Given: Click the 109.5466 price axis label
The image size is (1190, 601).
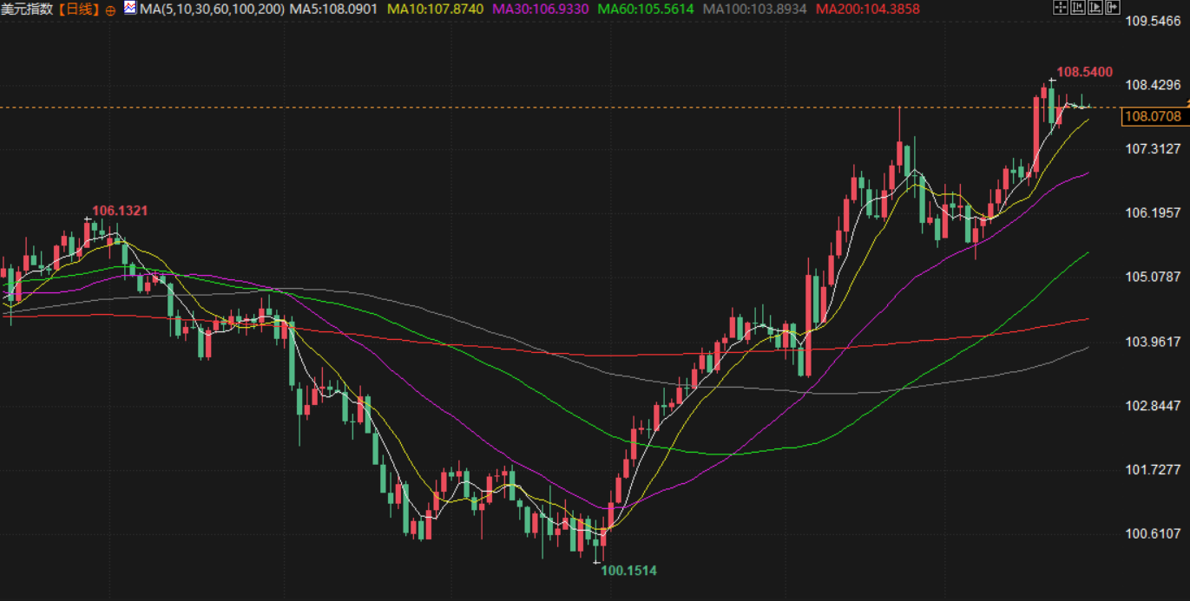Looking at the screenshot, I should (1154, 21).
